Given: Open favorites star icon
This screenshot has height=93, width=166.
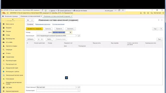Looking at the screenshot, I should point(148,13).
